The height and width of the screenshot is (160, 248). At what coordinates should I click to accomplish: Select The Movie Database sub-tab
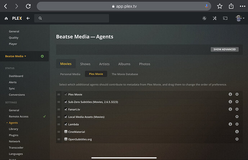[x=125, y=74]
